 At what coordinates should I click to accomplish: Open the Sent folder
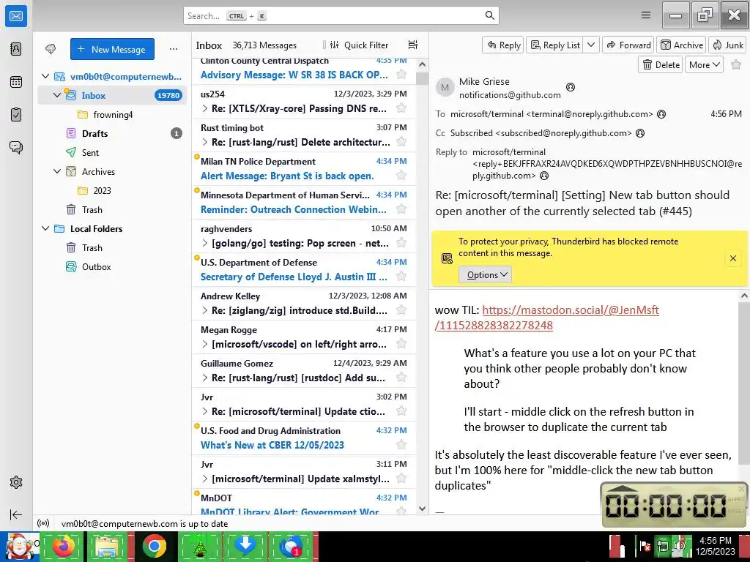[x=90, y=152]
